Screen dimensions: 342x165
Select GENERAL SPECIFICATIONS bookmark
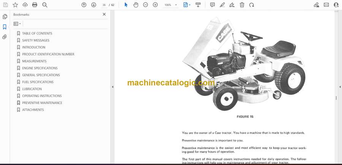point(41,75)
